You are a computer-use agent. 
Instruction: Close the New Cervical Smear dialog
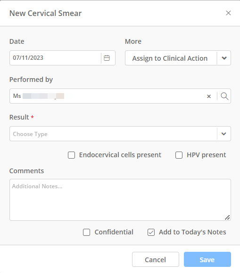228,13
